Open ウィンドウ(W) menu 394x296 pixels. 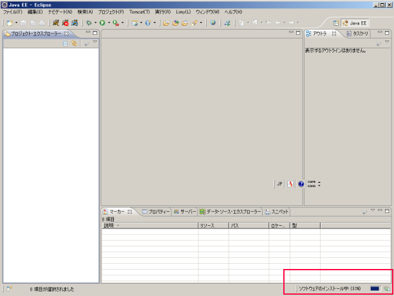[207, 12]
